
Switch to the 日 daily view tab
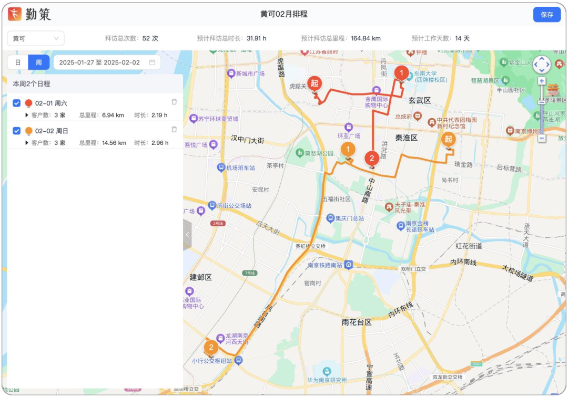tap(18, 62)
